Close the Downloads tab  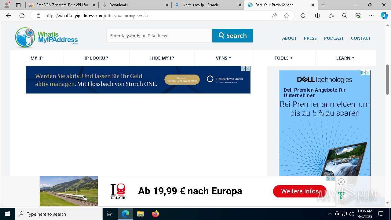tap(167, 5)
